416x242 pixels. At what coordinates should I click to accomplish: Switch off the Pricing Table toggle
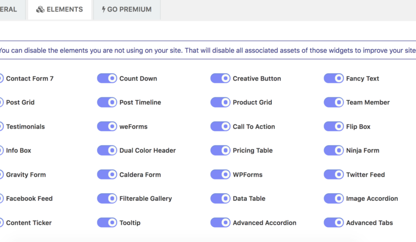pyautogui.click(x=220, y=150)
